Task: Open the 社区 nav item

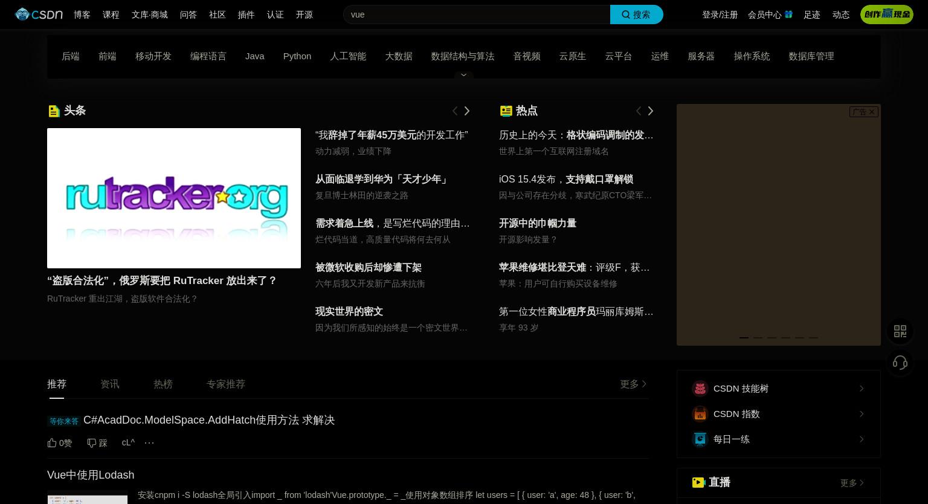Action: coord(217,15)
